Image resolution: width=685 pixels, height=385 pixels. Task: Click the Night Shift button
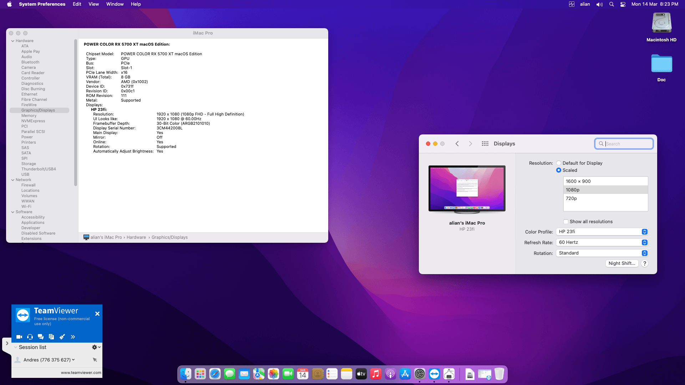pyautogui.click(x=622, y=263)
